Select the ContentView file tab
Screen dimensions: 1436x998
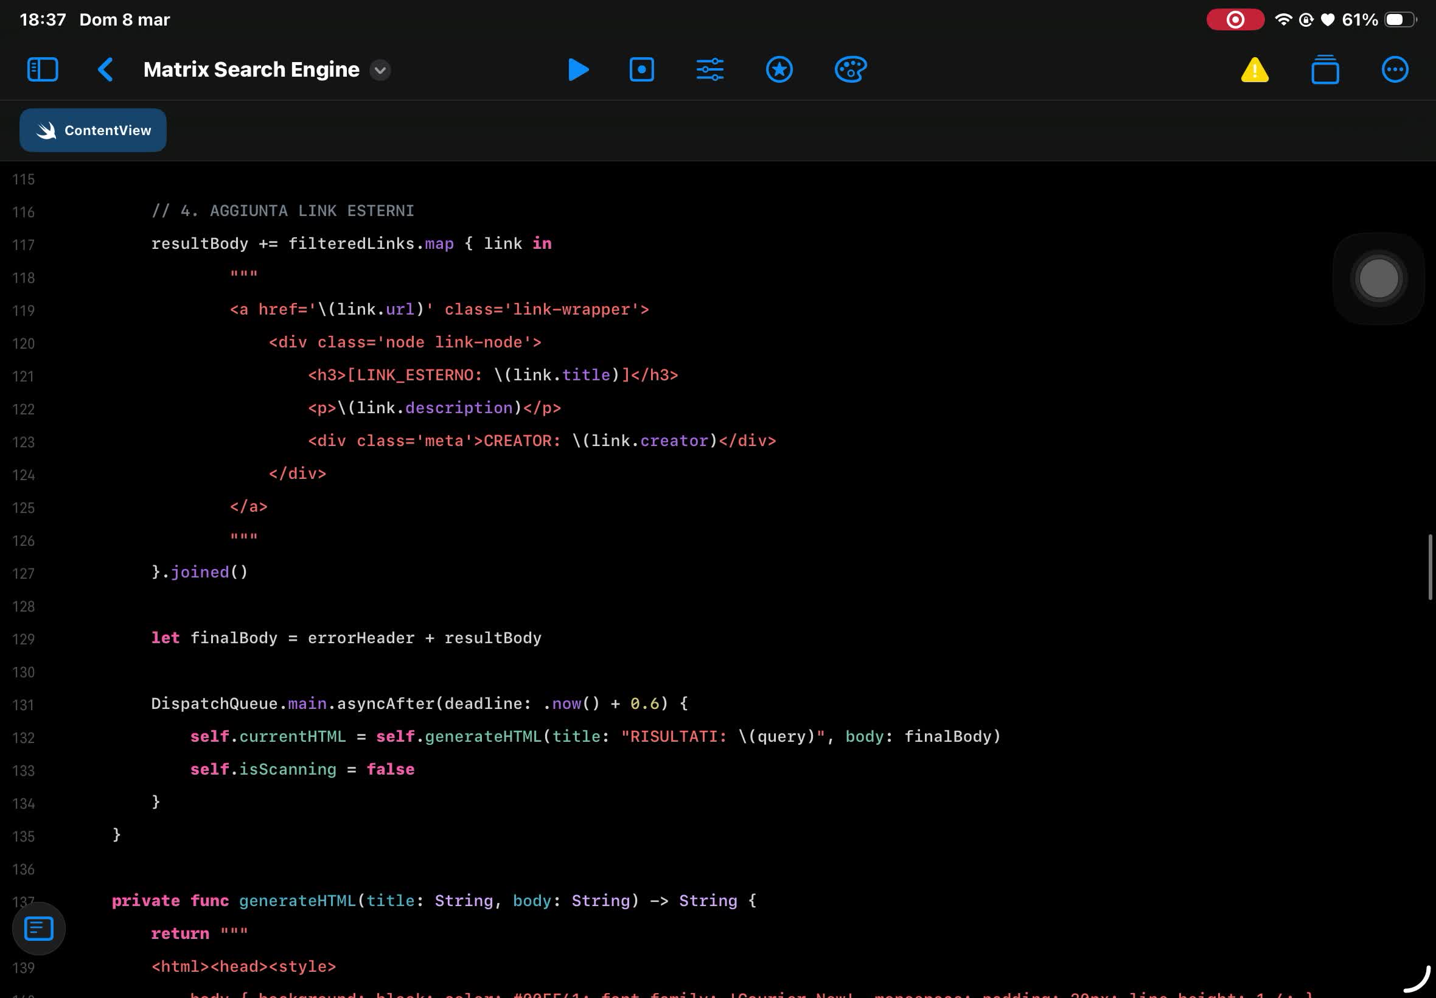click(x=93, y=130)
